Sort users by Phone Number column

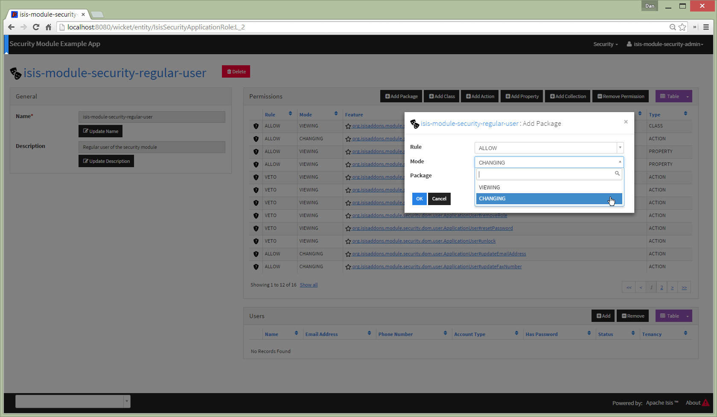pos(445,333)
